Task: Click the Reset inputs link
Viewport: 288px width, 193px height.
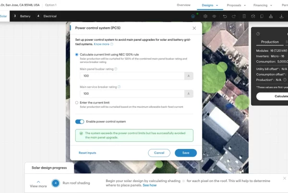Action: [x=87, y=153]
